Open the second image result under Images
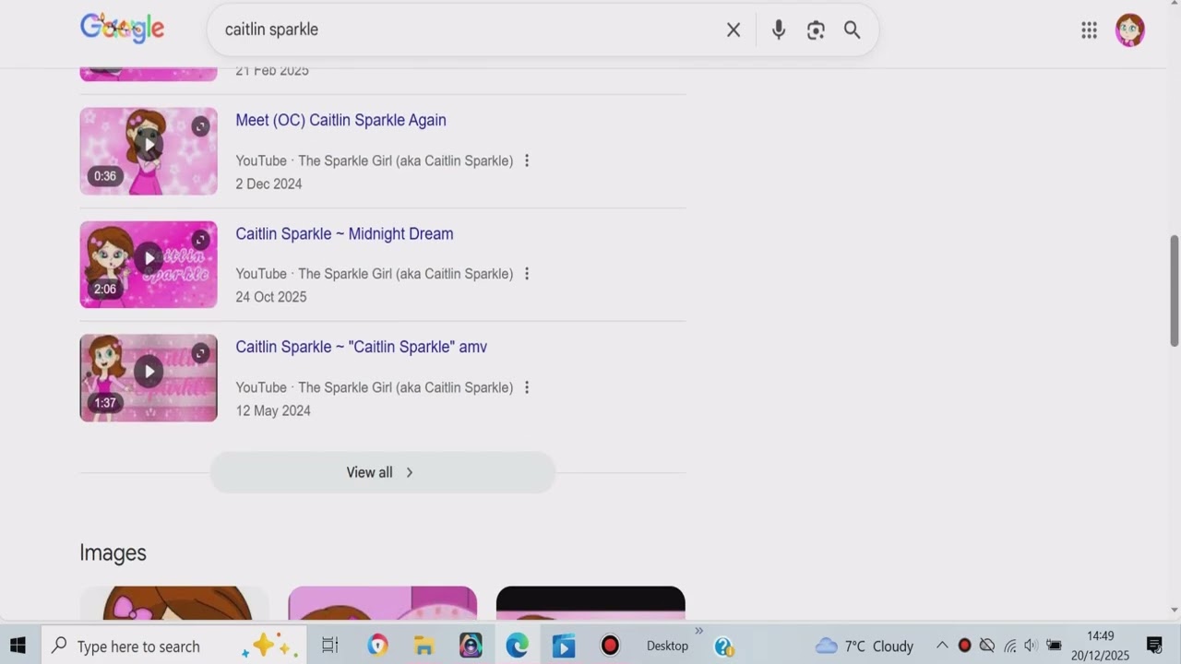The image size is (1181, 664). point(383,603)
